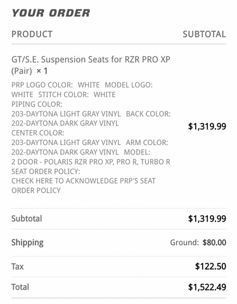This screenshot has height=304, width=237.
Task: Click the CENTER COLOR label
Action: point(38,133)
